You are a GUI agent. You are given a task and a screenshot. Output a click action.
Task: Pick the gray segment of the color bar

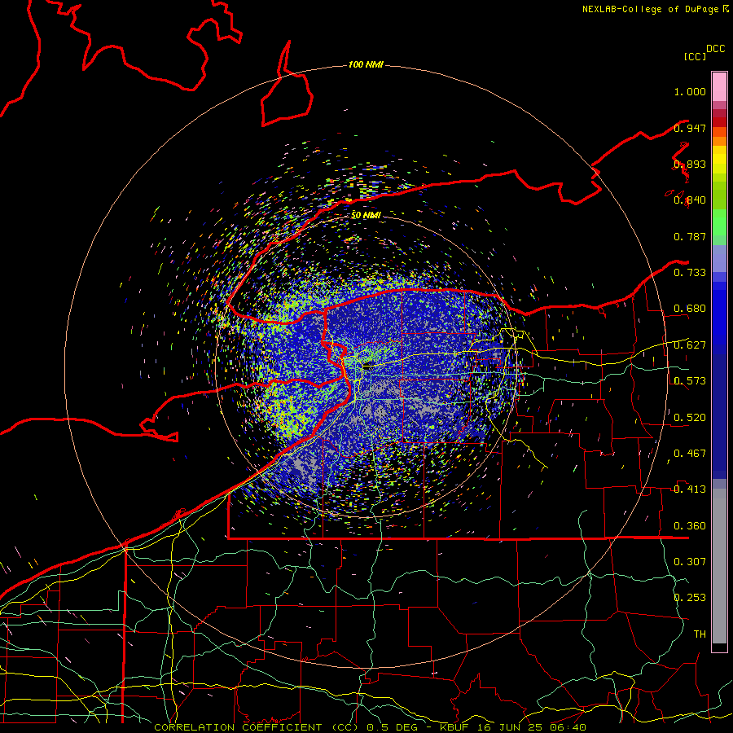(719, 566)
